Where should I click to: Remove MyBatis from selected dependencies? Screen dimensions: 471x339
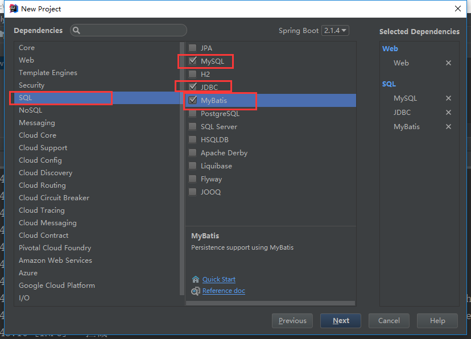(x=448, y=127)
